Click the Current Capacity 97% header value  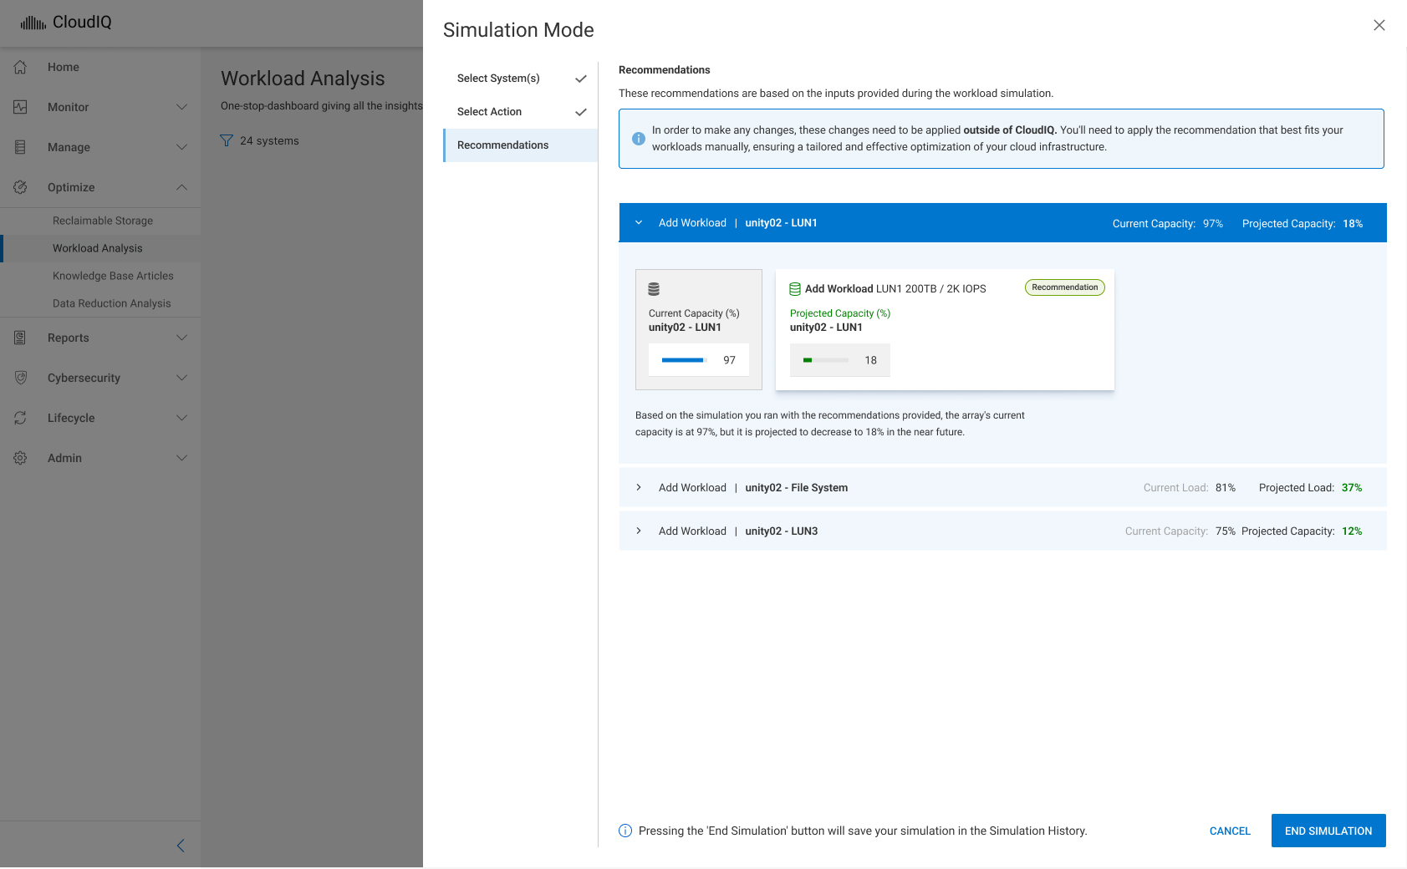(1213, 224)
